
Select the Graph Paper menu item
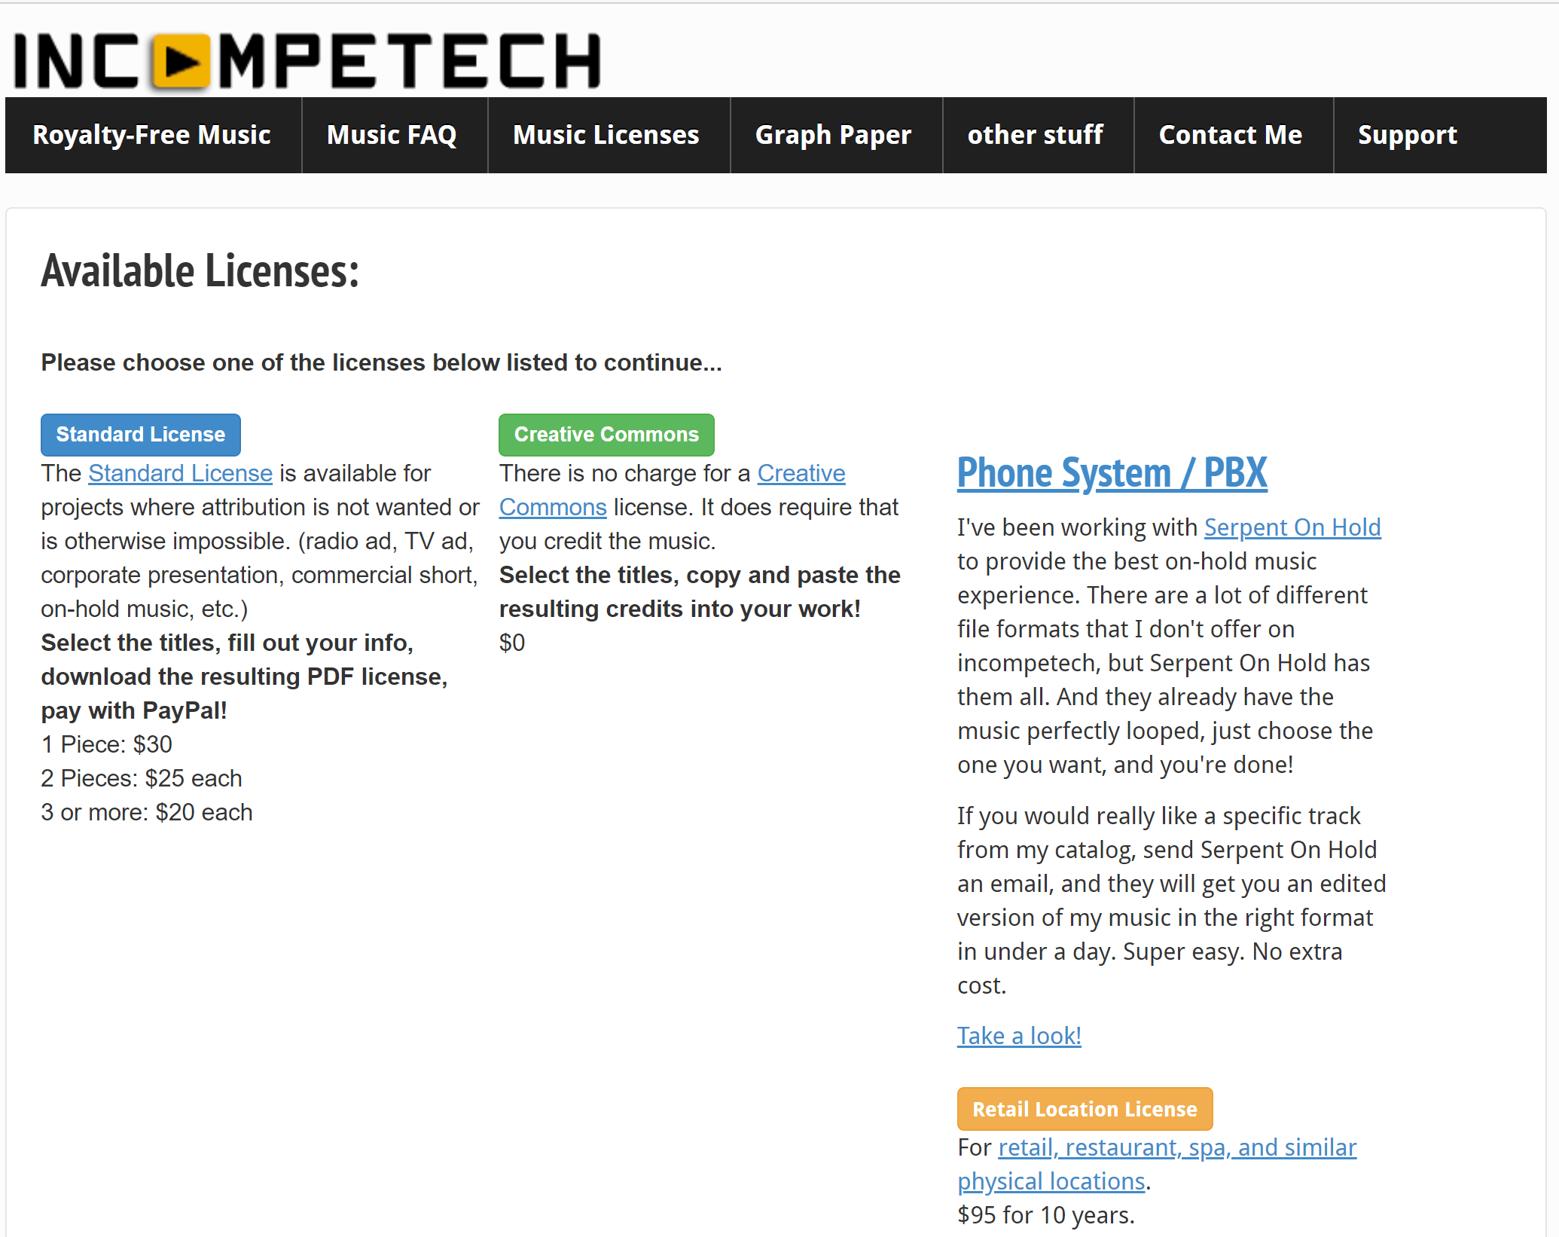click(833, 135)
